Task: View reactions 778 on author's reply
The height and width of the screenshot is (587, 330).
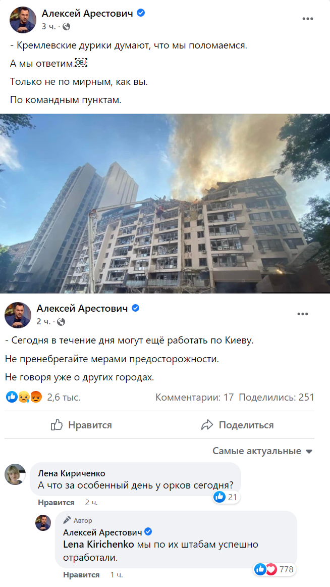Action: 275,569
